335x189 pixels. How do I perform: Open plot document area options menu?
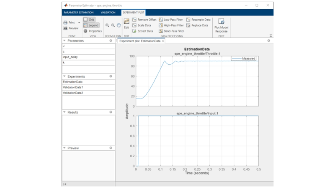click(269, 40)
